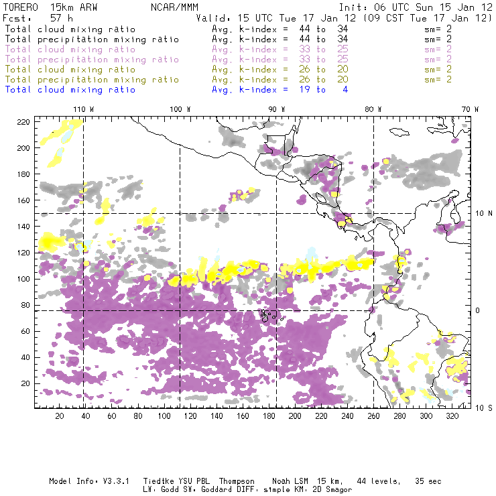
Task: Click the purple "Total cloud mixing ratio" legend line
Action: tap(70, 50)
